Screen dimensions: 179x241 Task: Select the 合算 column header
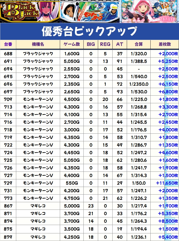click(139, 44)
